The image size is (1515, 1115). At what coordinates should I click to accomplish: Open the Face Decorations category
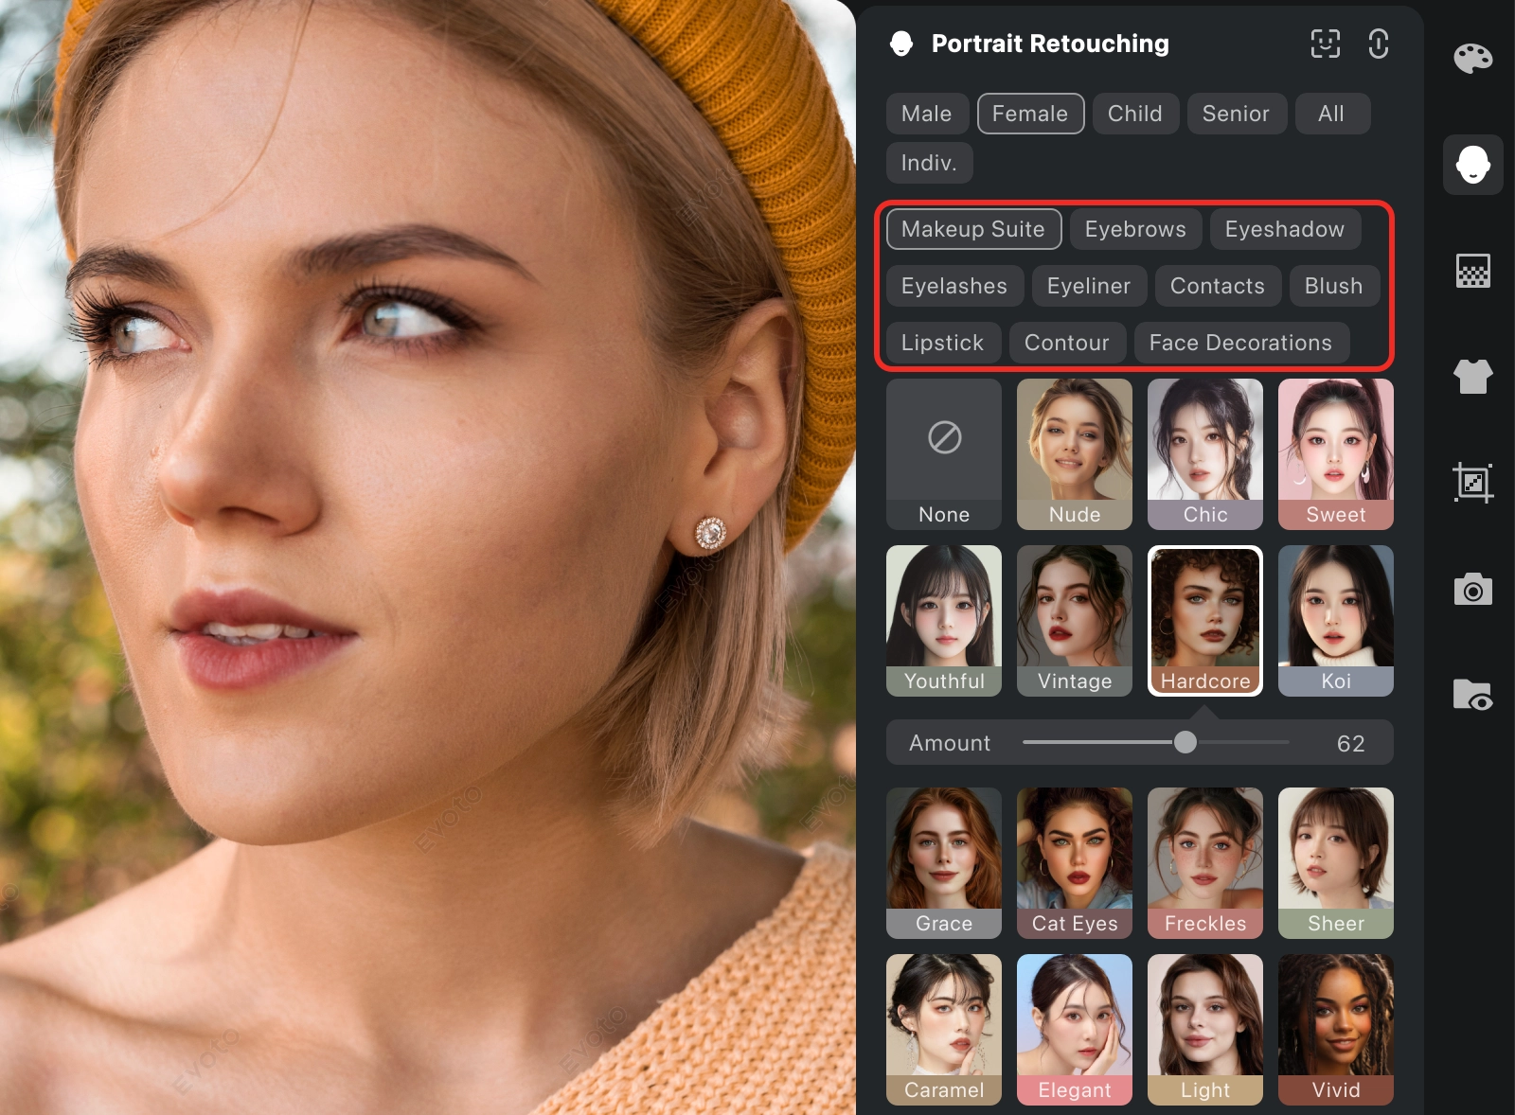pyautogui.click(x=1241, y=343)
